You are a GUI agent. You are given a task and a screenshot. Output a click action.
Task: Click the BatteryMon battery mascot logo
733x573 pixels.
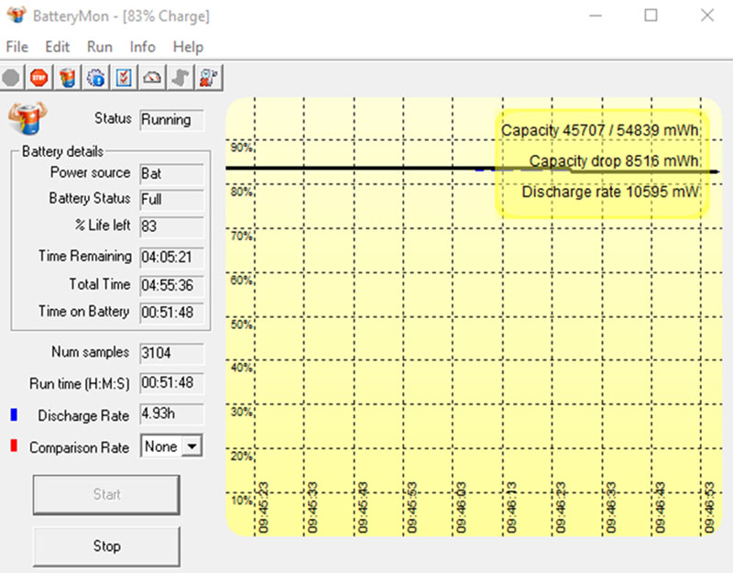(27, 119)
